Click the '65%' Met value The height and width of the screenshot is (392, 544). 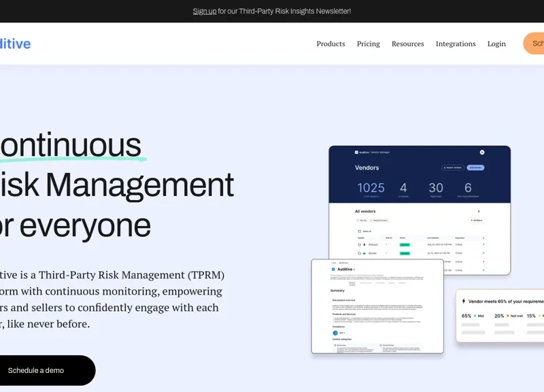pyautogui.click(x=466, y=316)
